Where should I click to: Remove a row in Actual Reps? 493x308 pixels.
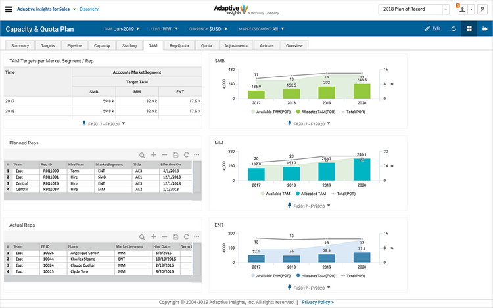click(164, 236)
